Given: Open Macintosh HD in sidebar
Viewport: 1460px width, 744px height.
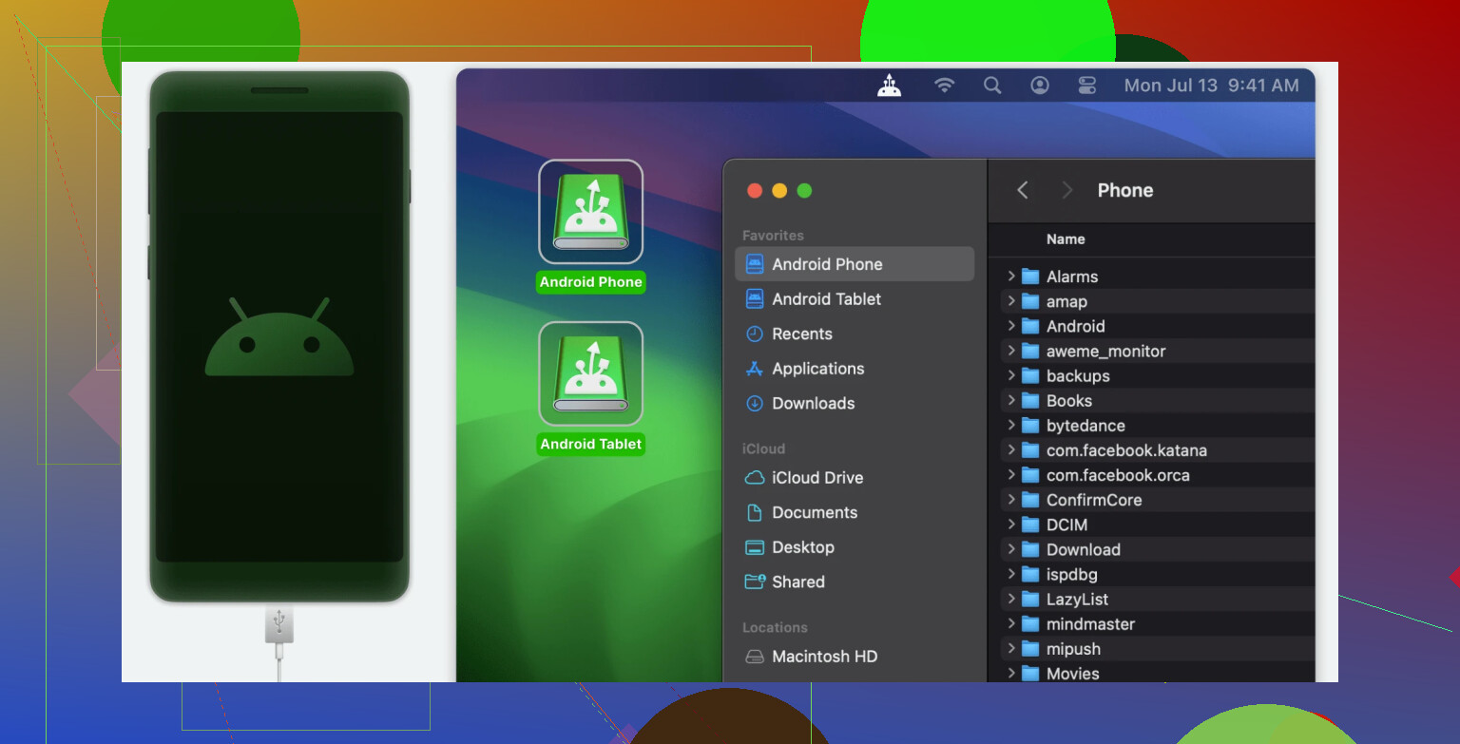Looking at the screenshot, I should (855, 657).
